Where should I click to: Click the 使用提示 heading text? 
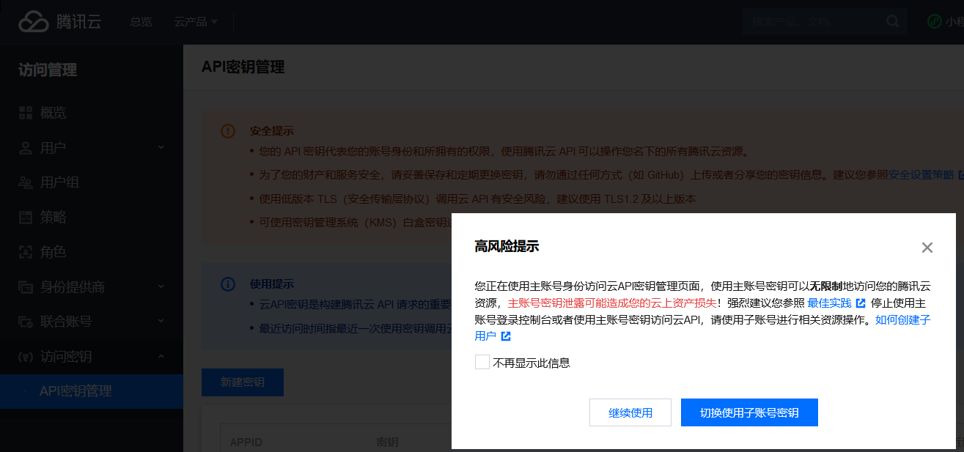(272, 284)
